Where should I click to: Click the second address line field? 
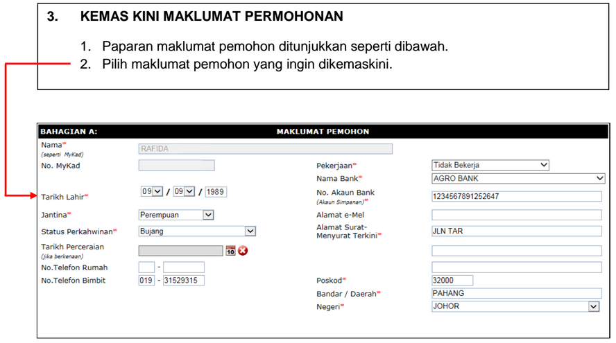(x=517, y=250)
